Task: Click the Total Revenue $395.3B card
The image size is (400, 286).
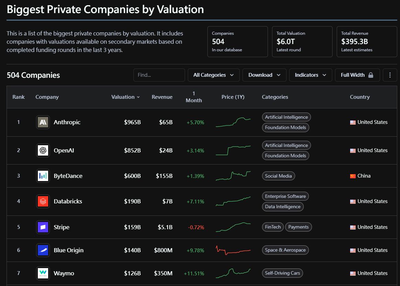Action: [x=367, y=42]
